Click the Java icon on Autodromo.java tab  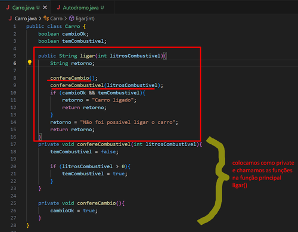pos(58,8)
